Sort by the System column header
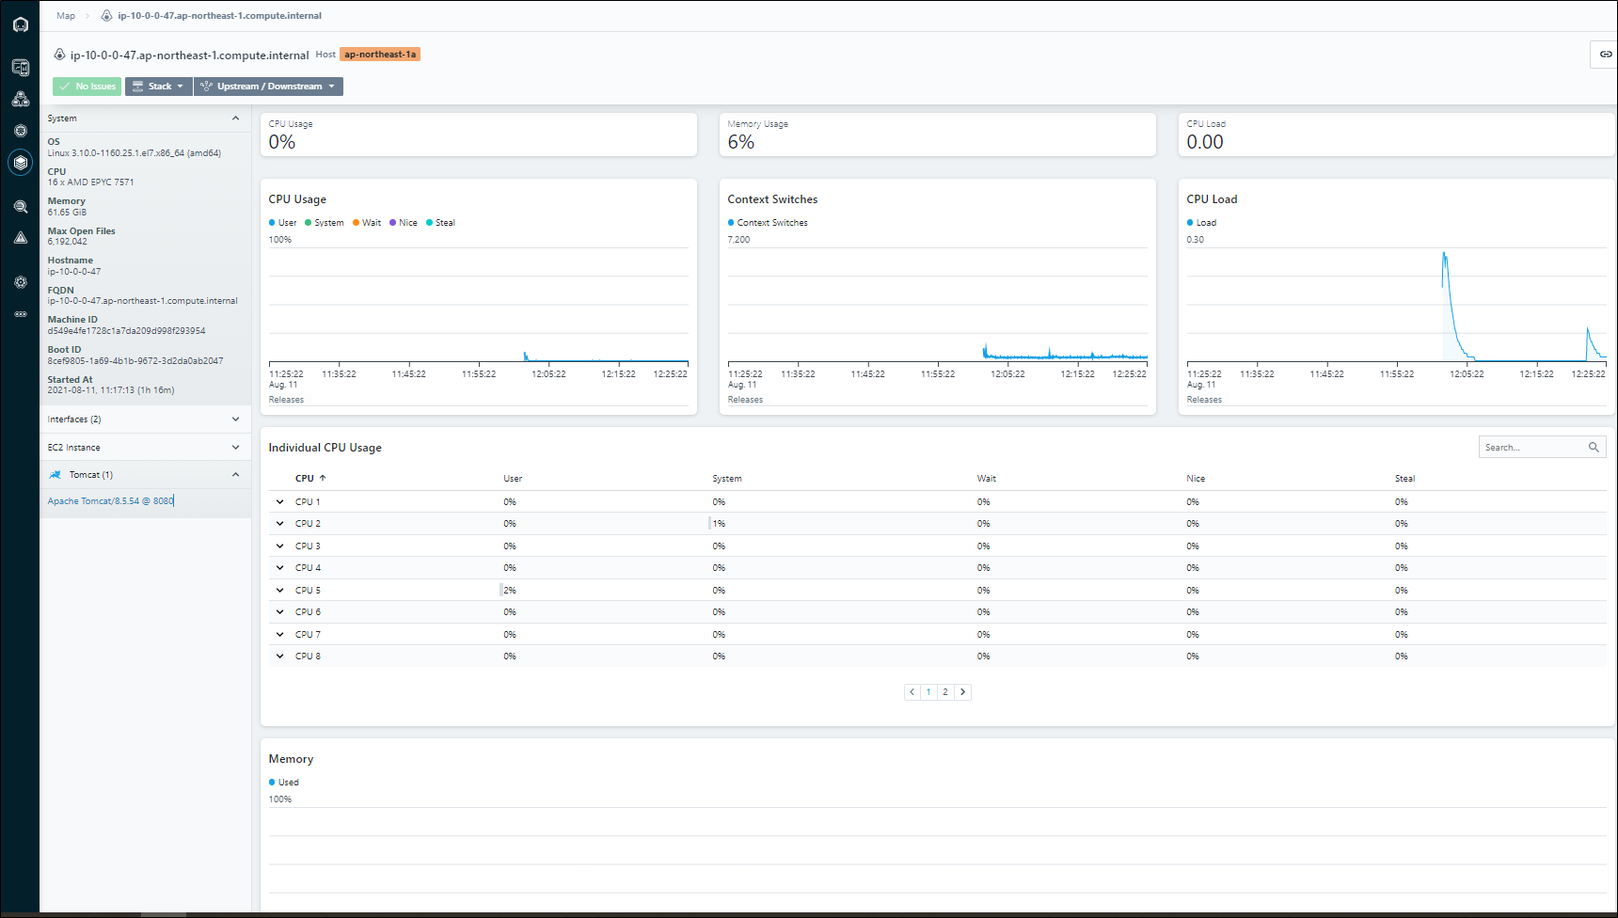The height and width of the screenshot is (918, 1618). coord(727,479)
